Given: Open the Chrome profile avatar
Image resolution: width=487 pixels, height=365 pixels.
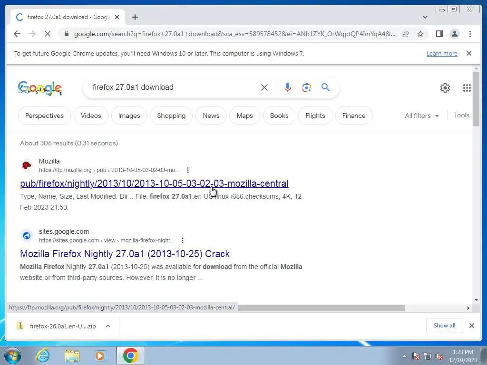Looking at the screenshot, I should pyautogui.click(x=455, y=34).
